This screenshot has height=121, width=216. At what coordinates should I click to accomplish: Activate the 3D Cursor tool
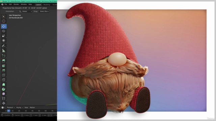(x=4, y=21)
